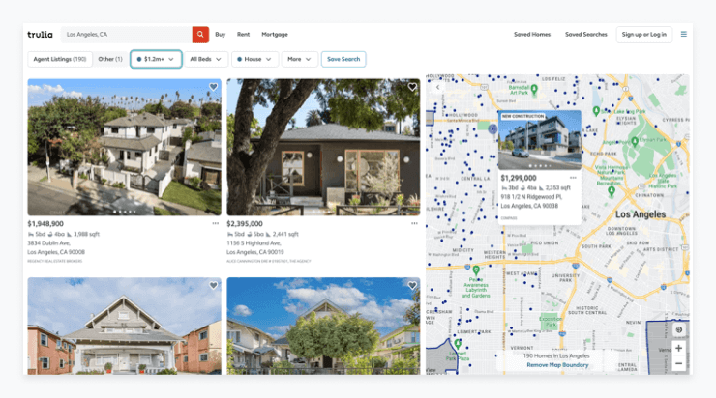
Task: Click the Save Search button
Action: [x=343, y=59]
